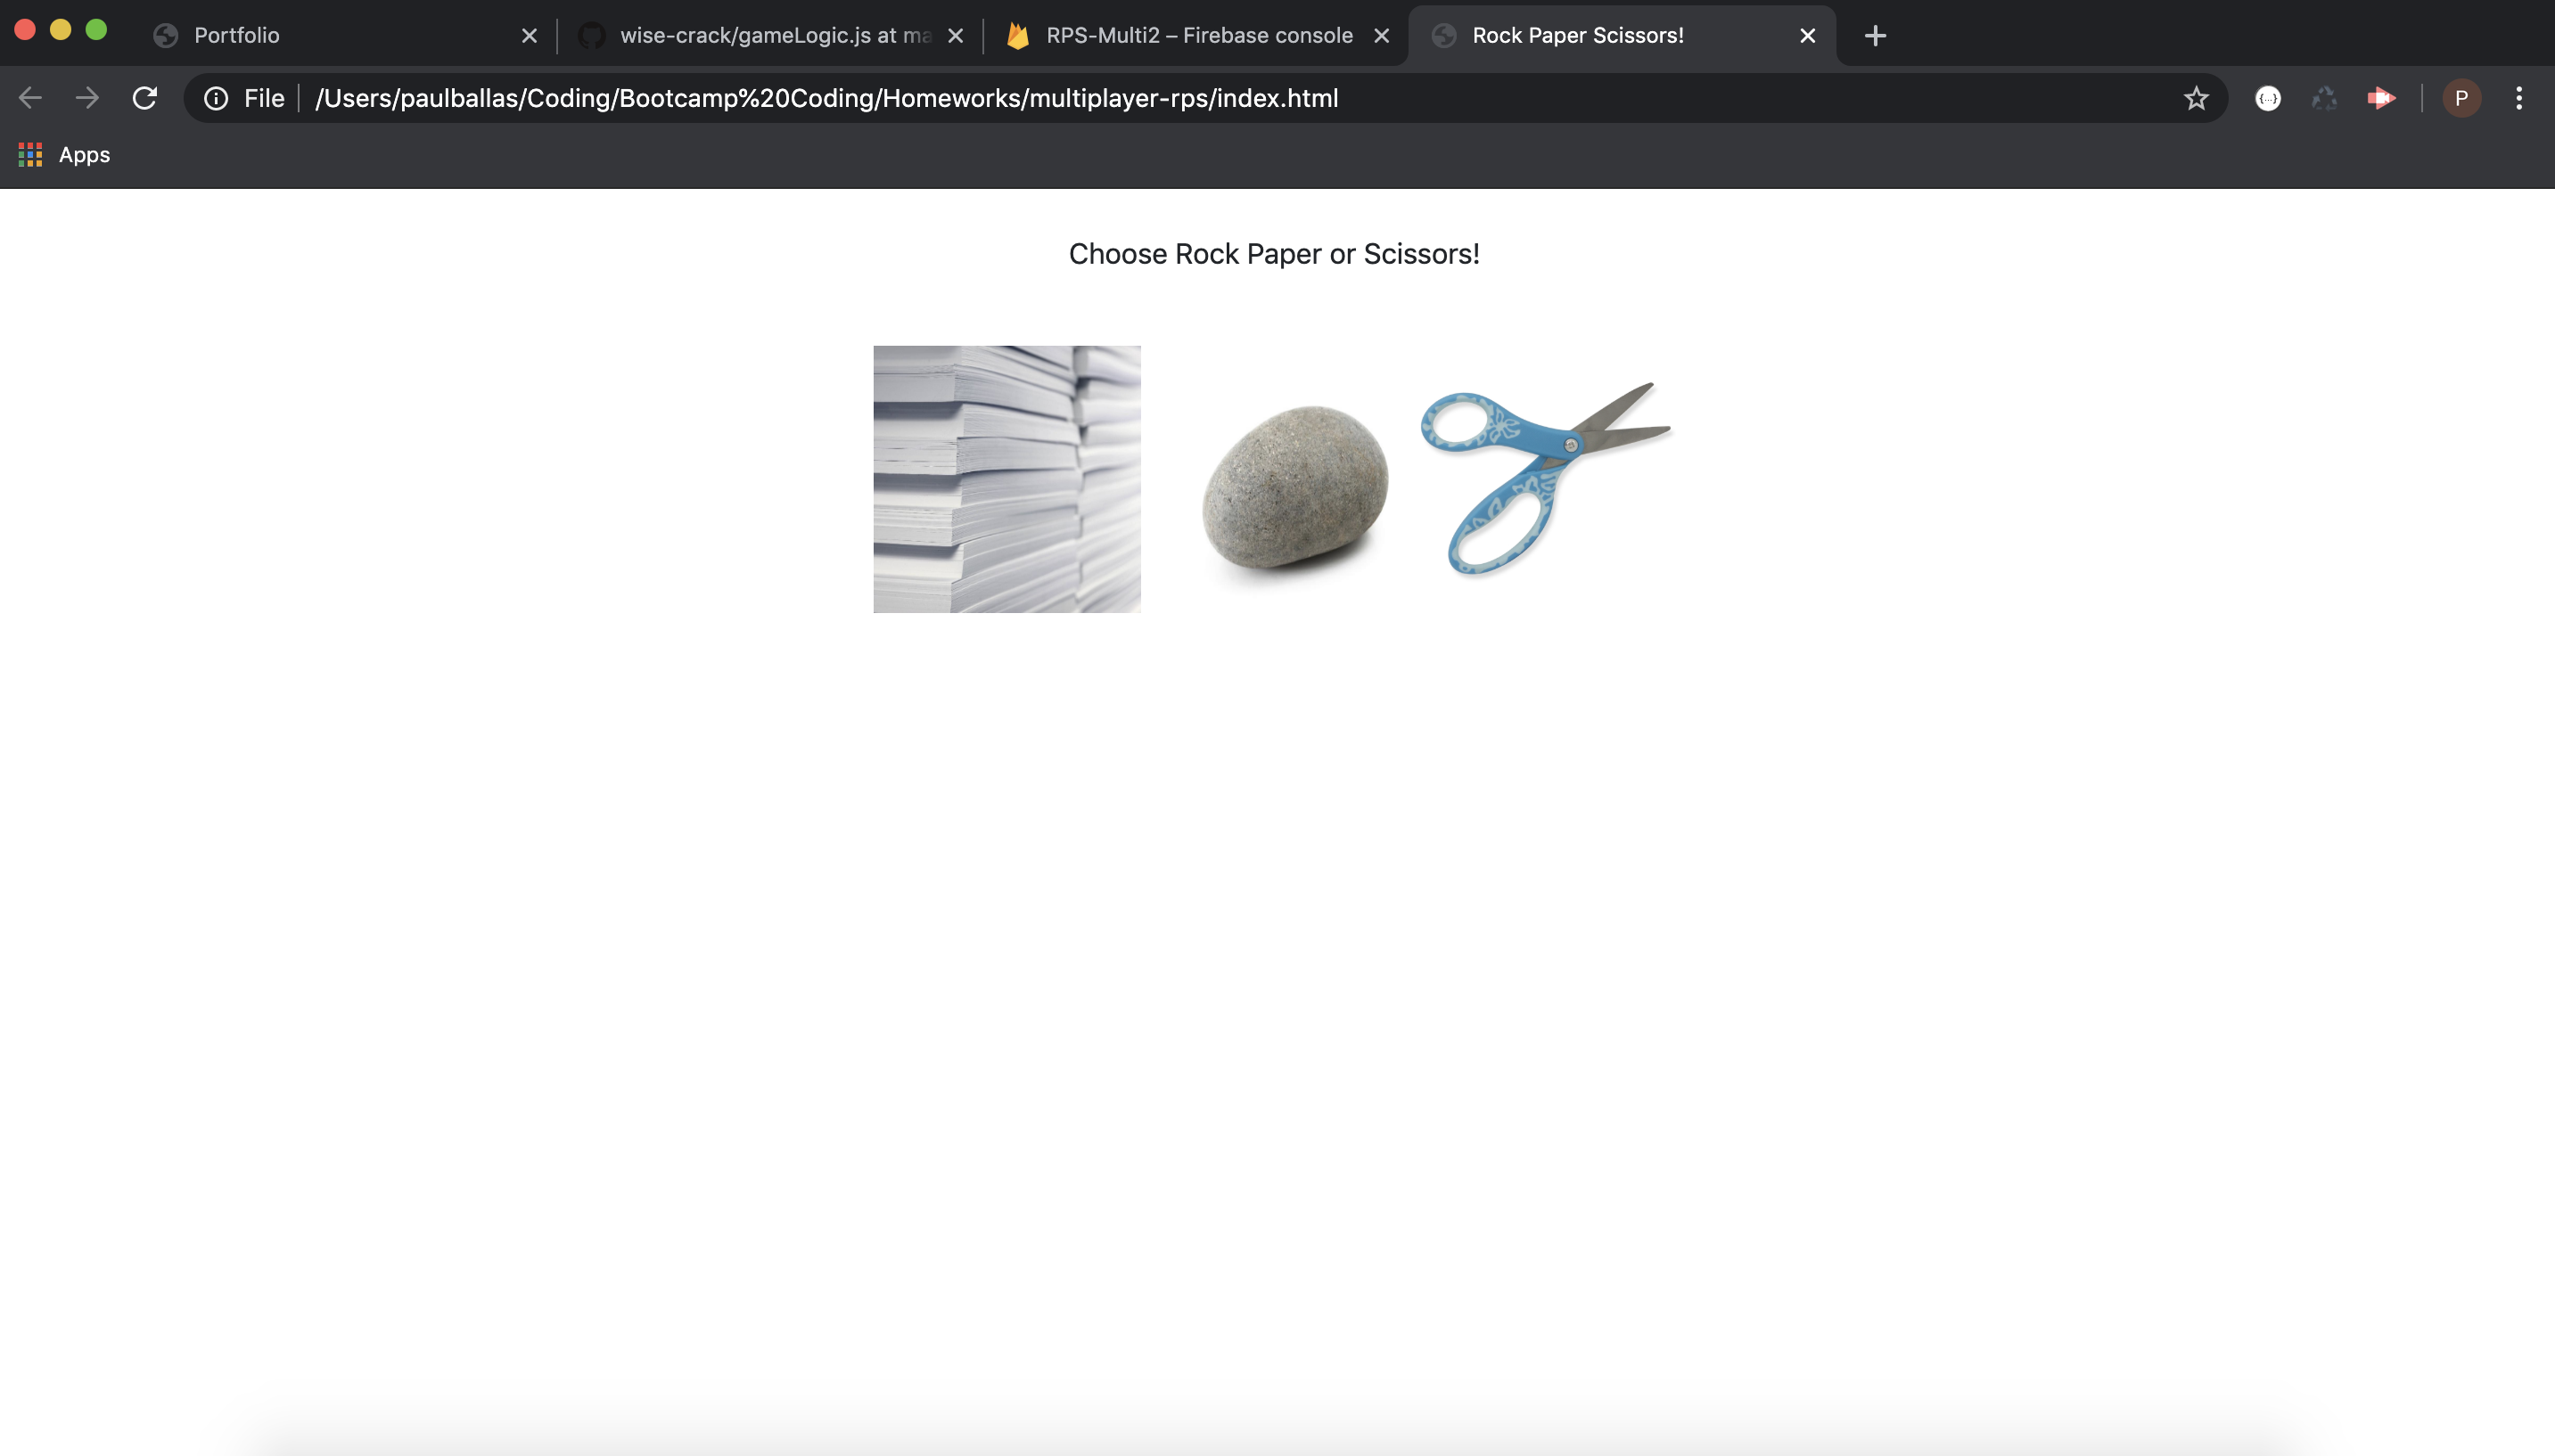Open a new browser tab
Image resolution: width=2555 pixels, height=1456 pixels.
point(1876,36)
